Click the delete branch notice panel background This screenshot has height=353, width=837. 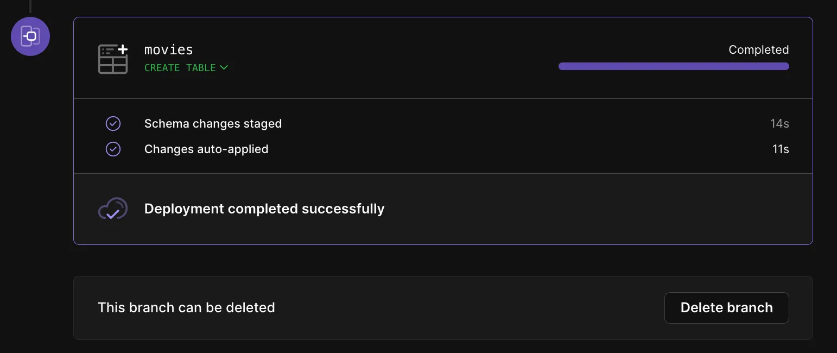tap(443, 308)
